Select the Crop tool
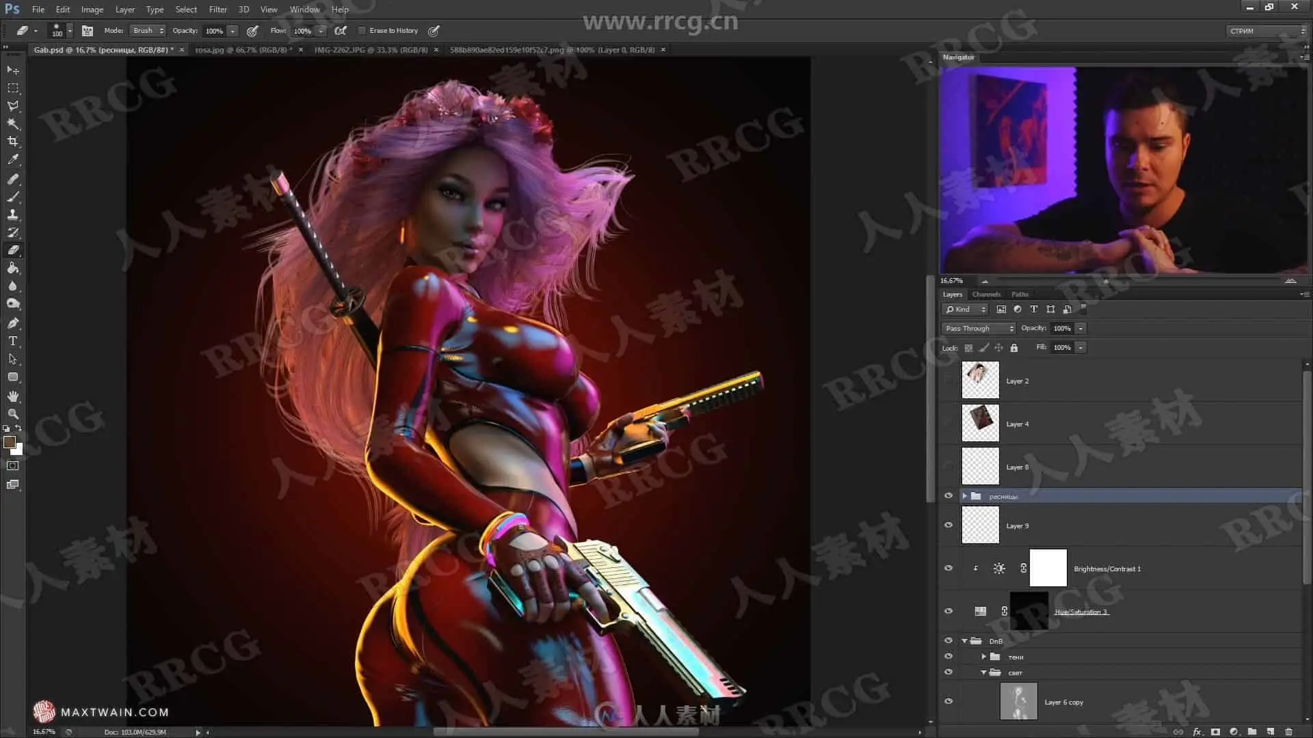This screenshot has width=1313, height=738. (x=13, y=141)
